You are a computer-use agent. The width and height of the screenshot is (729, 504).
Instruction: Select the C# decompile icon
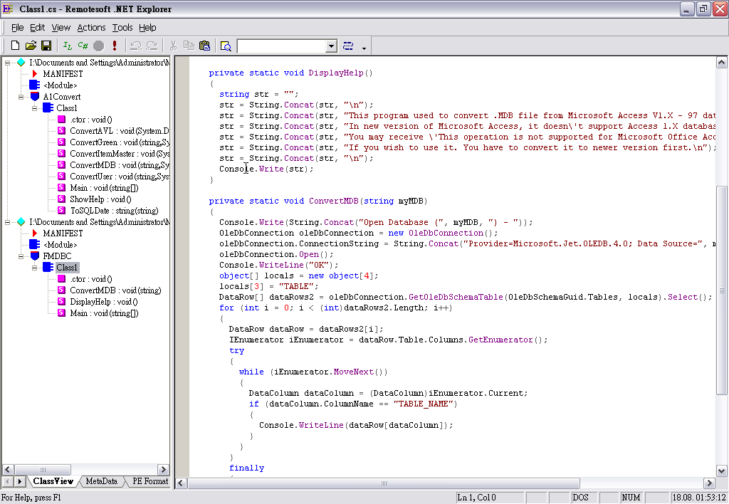(x=83, y=46)
